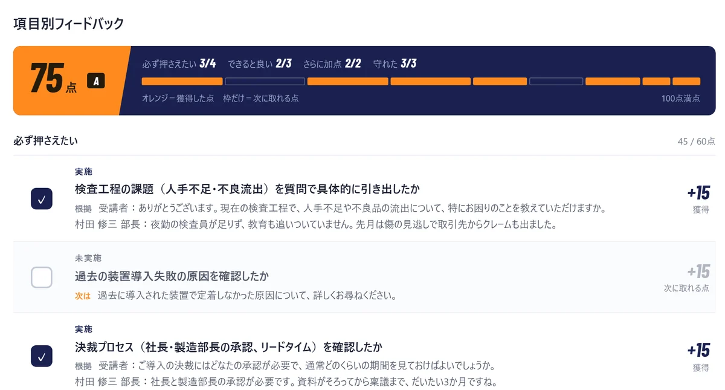Select the 守れた 3/3 score label
725x390 pixels.
tap(395, 63)
